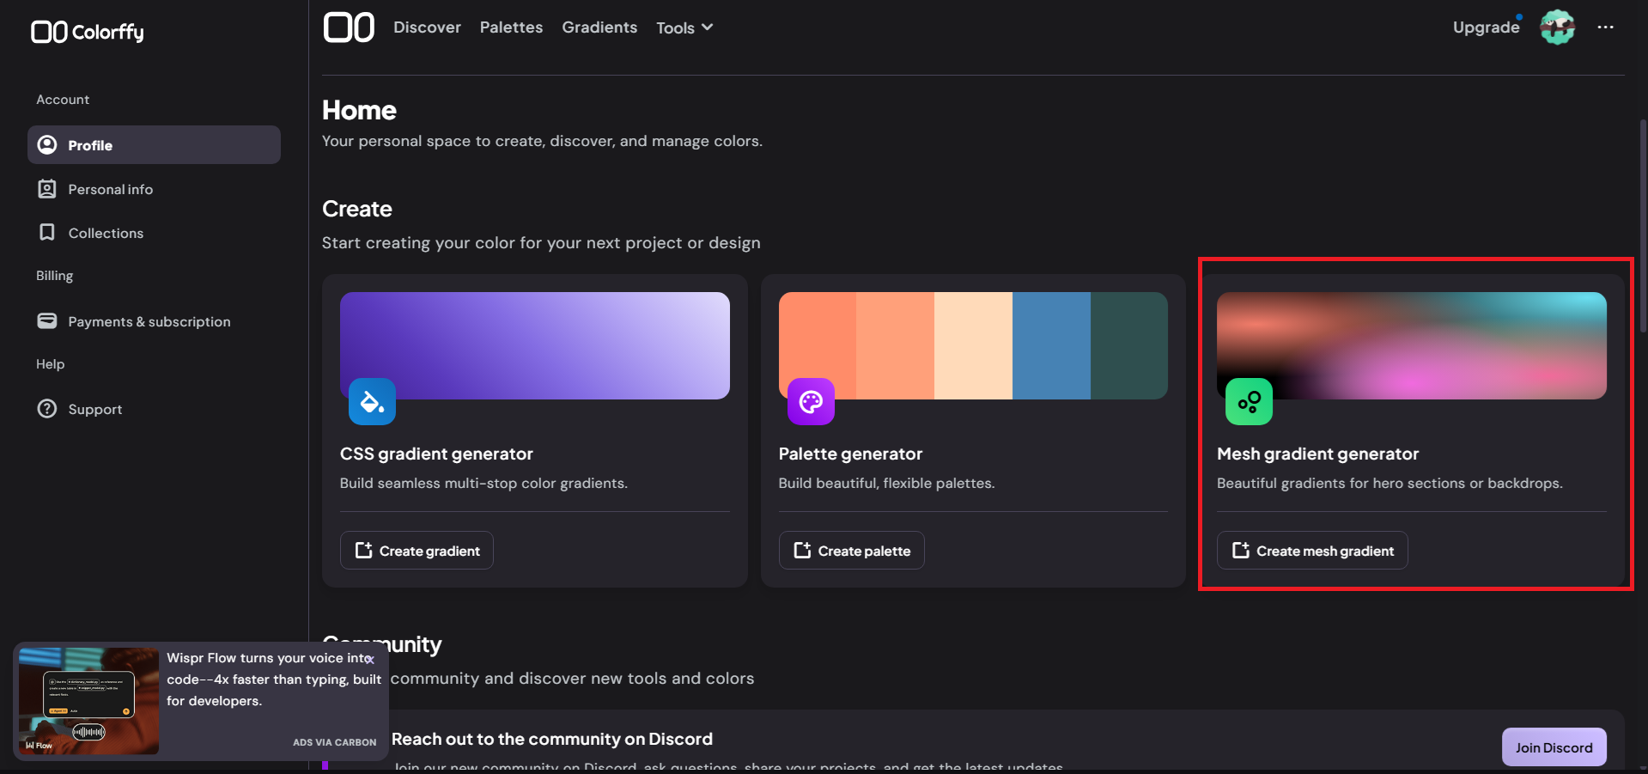The height and width of the screenshot is (774, 1648).
Task: Click the Support question mark icon
Action: [47, 408]
